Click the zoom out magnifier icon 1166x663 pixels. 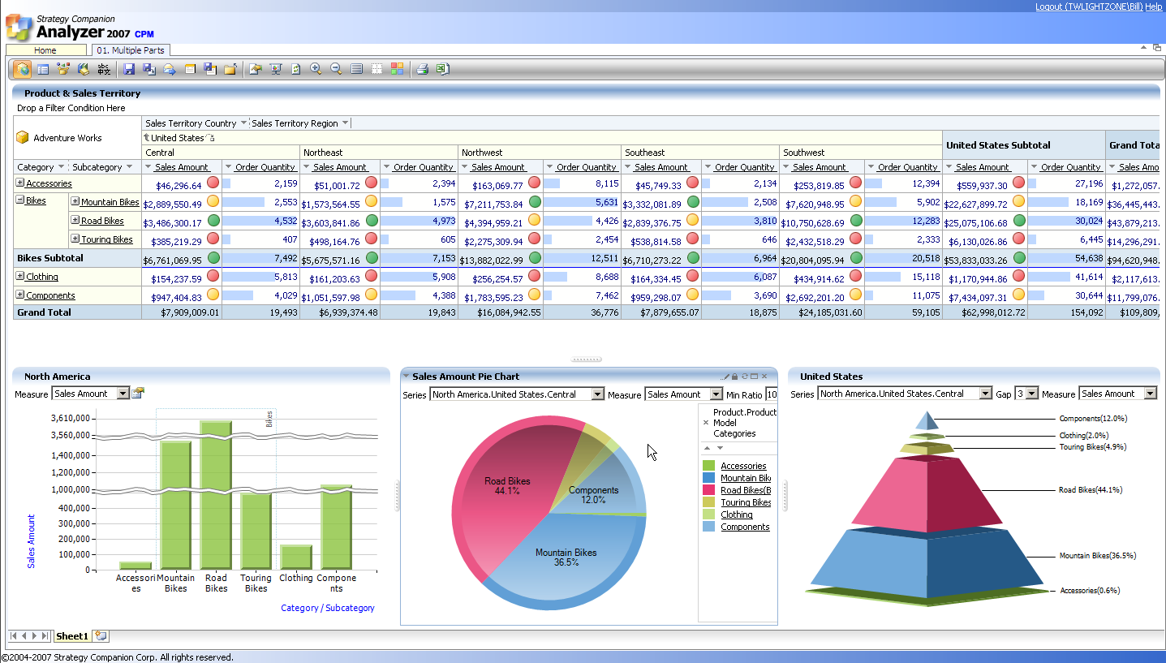point(336,69)
